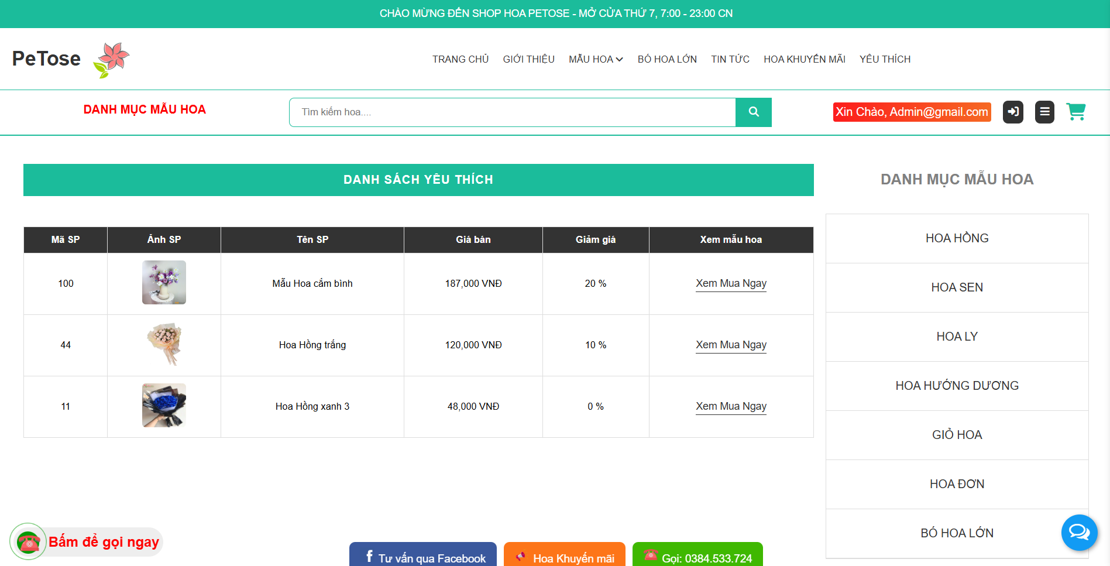Screen dimensions: 1110x566
Task: Click price 187,000 VNĐ
Action: 473,283
